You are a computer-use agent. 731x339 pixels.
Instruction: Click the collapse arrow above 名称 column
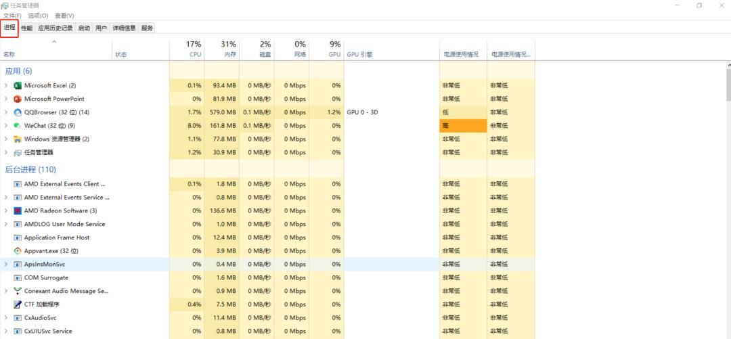54,43
